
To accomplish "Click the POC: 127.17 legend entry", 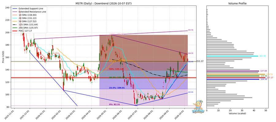I will [25, 31].
